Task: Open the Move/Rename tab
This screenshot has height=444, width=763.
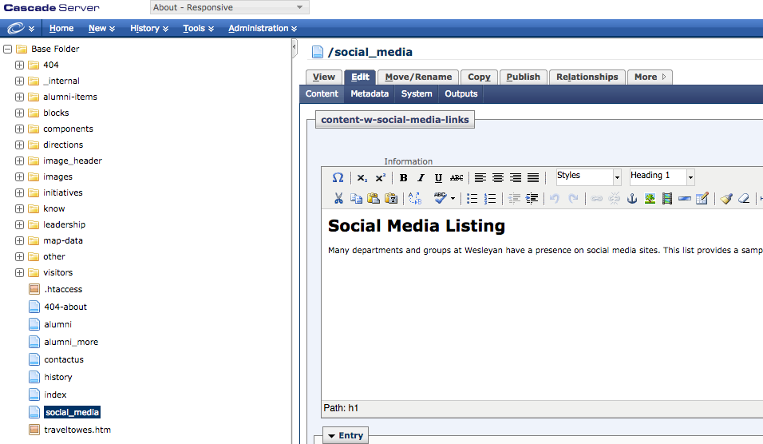Action: [x=418, y=77]
